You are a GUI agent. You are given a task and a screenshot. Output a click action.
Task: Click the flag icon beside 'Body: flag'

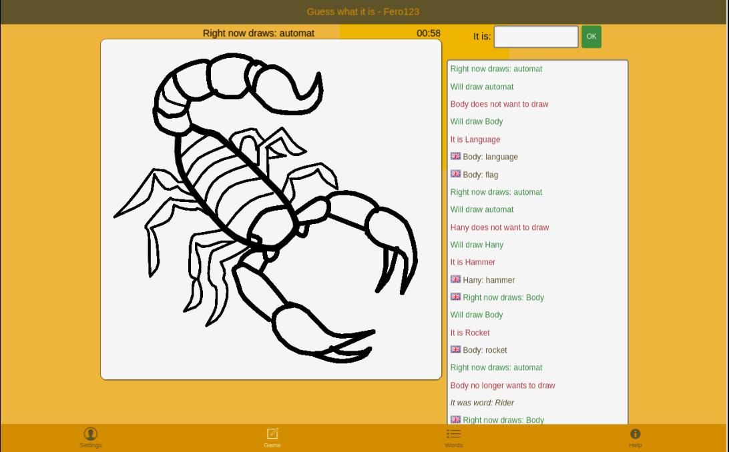click(455, 174)
